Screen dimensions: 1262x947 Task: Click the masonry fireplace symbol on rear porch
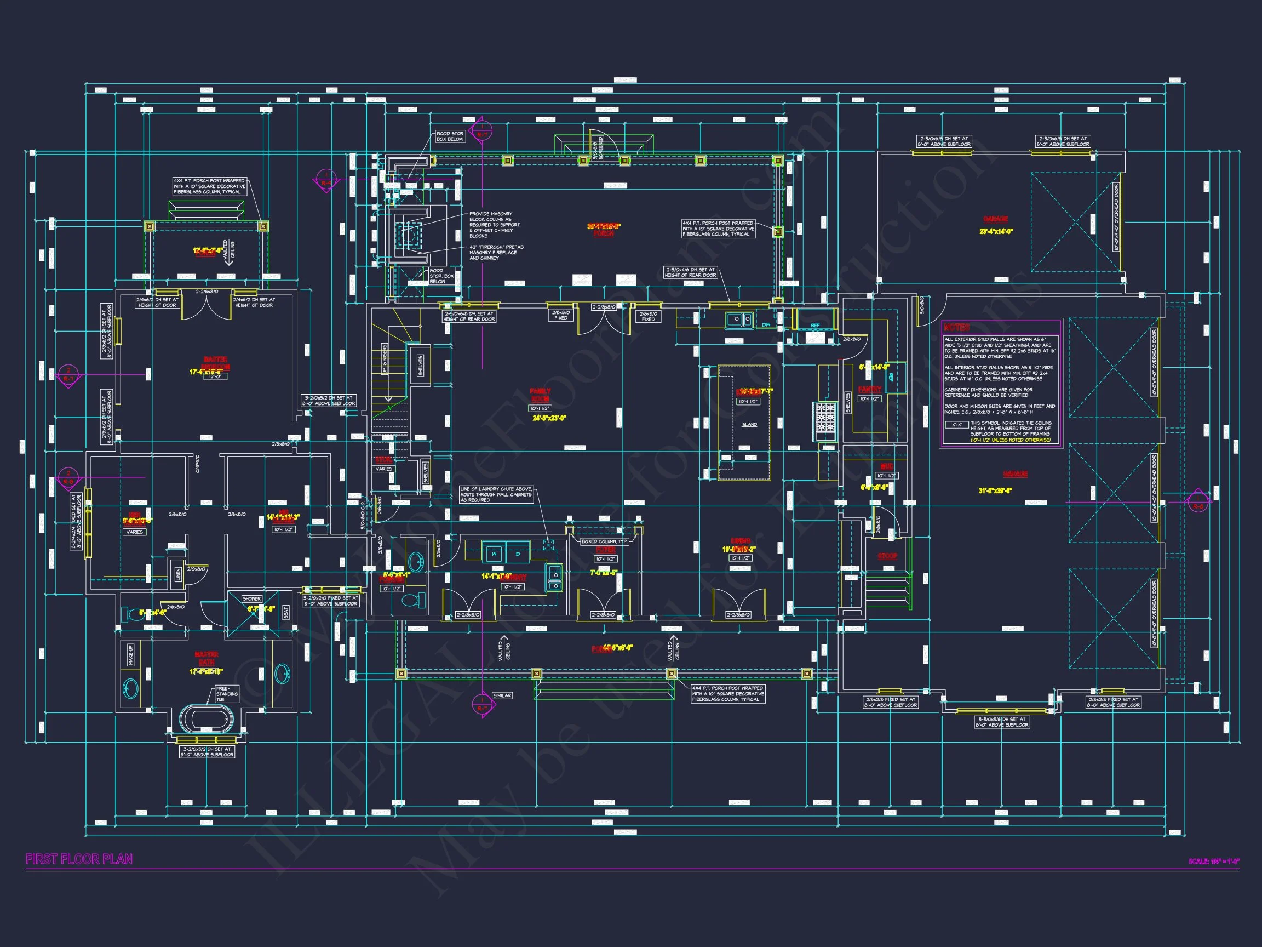point(409,236)
